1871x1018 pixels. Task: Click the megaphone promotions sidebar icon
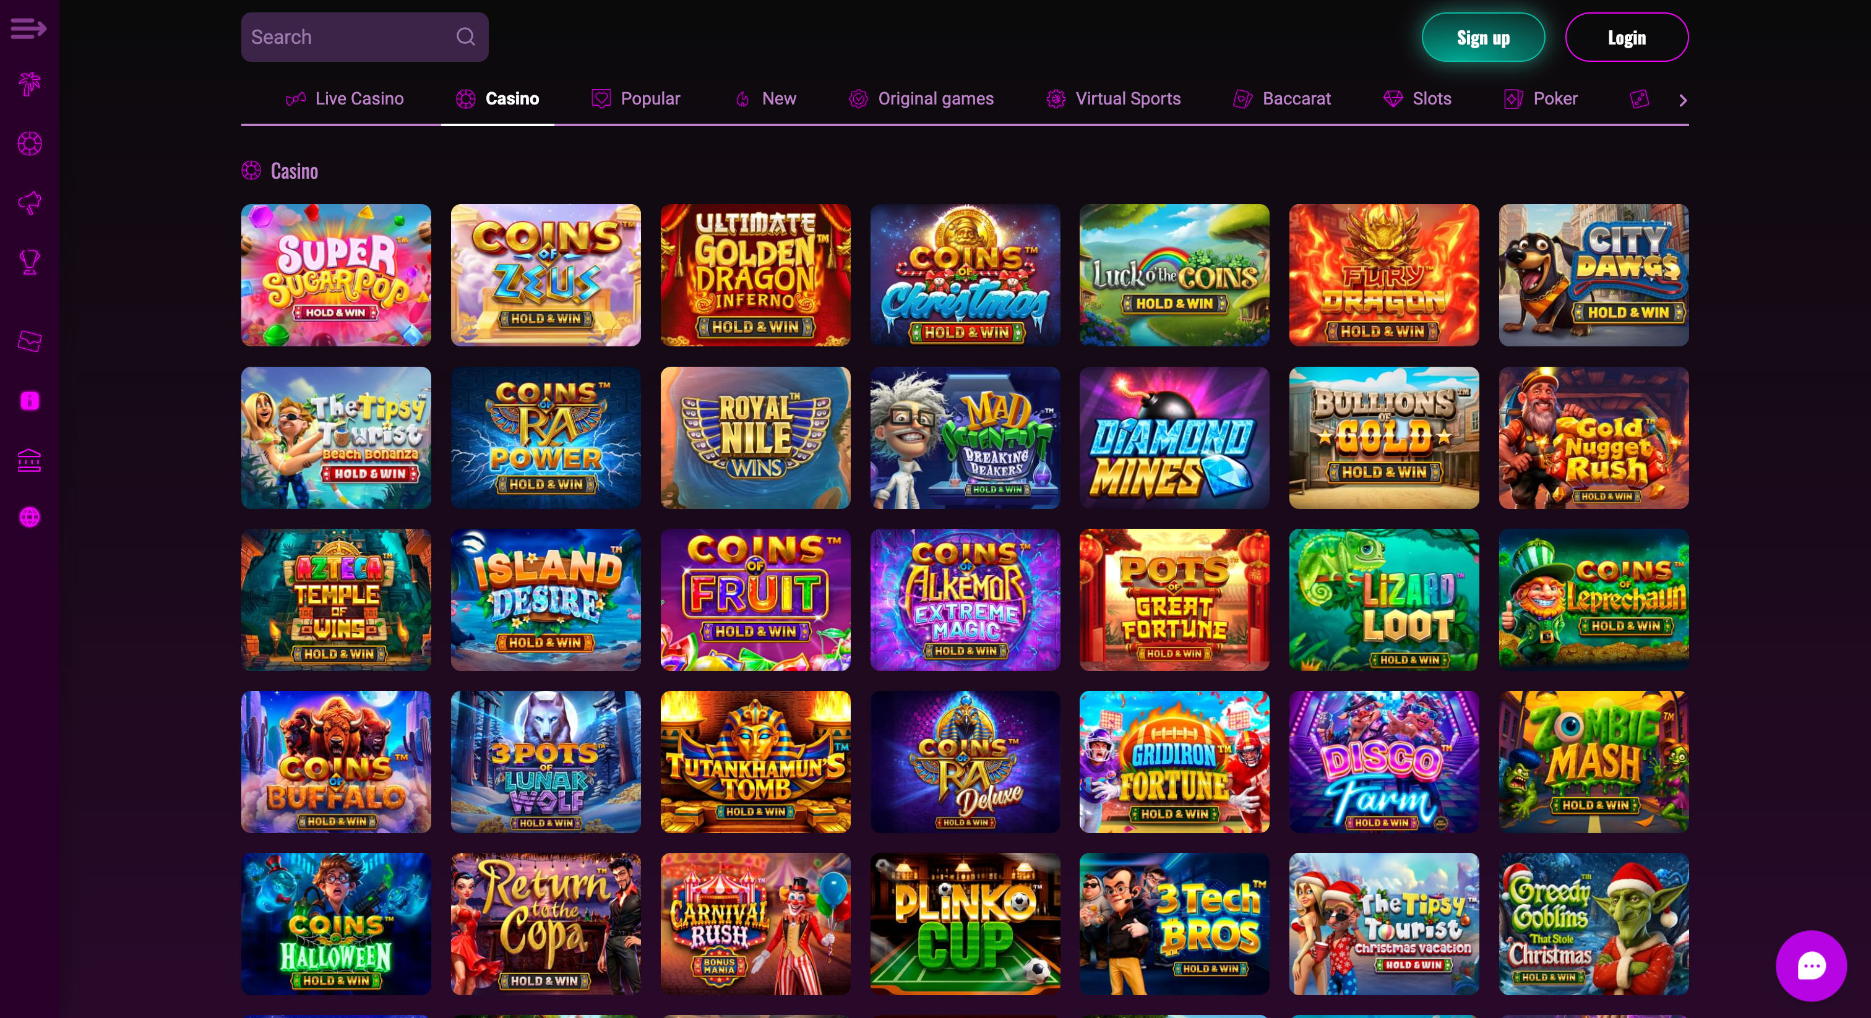(x=29, y=203)
